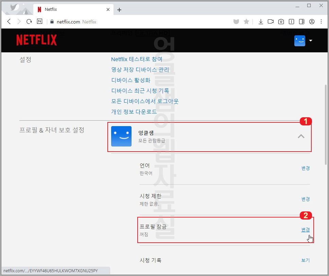Image resolution: width=329 pixels, height=276 pixels.
Task: Click the N icon beside the reload button
Action: (x=39, y=21)
